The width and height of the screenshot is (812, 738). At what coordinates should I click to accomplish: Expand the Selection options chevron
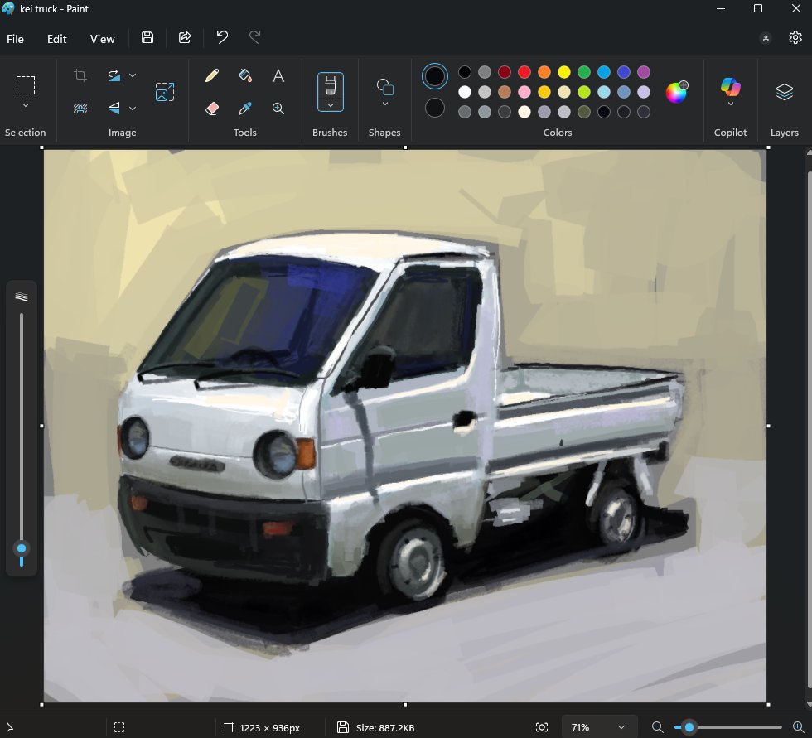pos(26,105)
